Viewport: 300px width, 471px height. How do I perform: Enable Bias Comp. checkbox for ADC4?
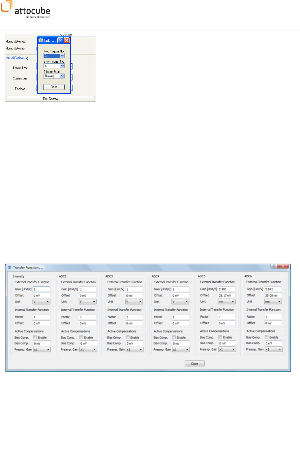(x=174, y=337)
